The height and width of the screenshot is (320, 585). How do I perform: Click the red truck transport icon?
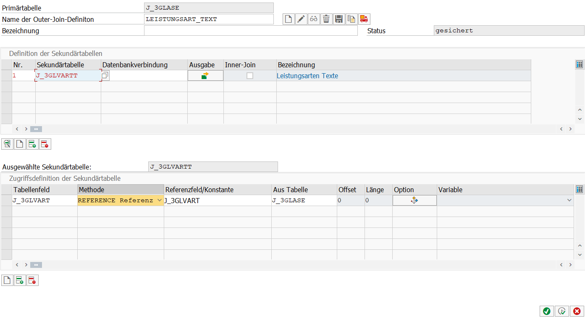pyautogui.click(x=364, y=19)
